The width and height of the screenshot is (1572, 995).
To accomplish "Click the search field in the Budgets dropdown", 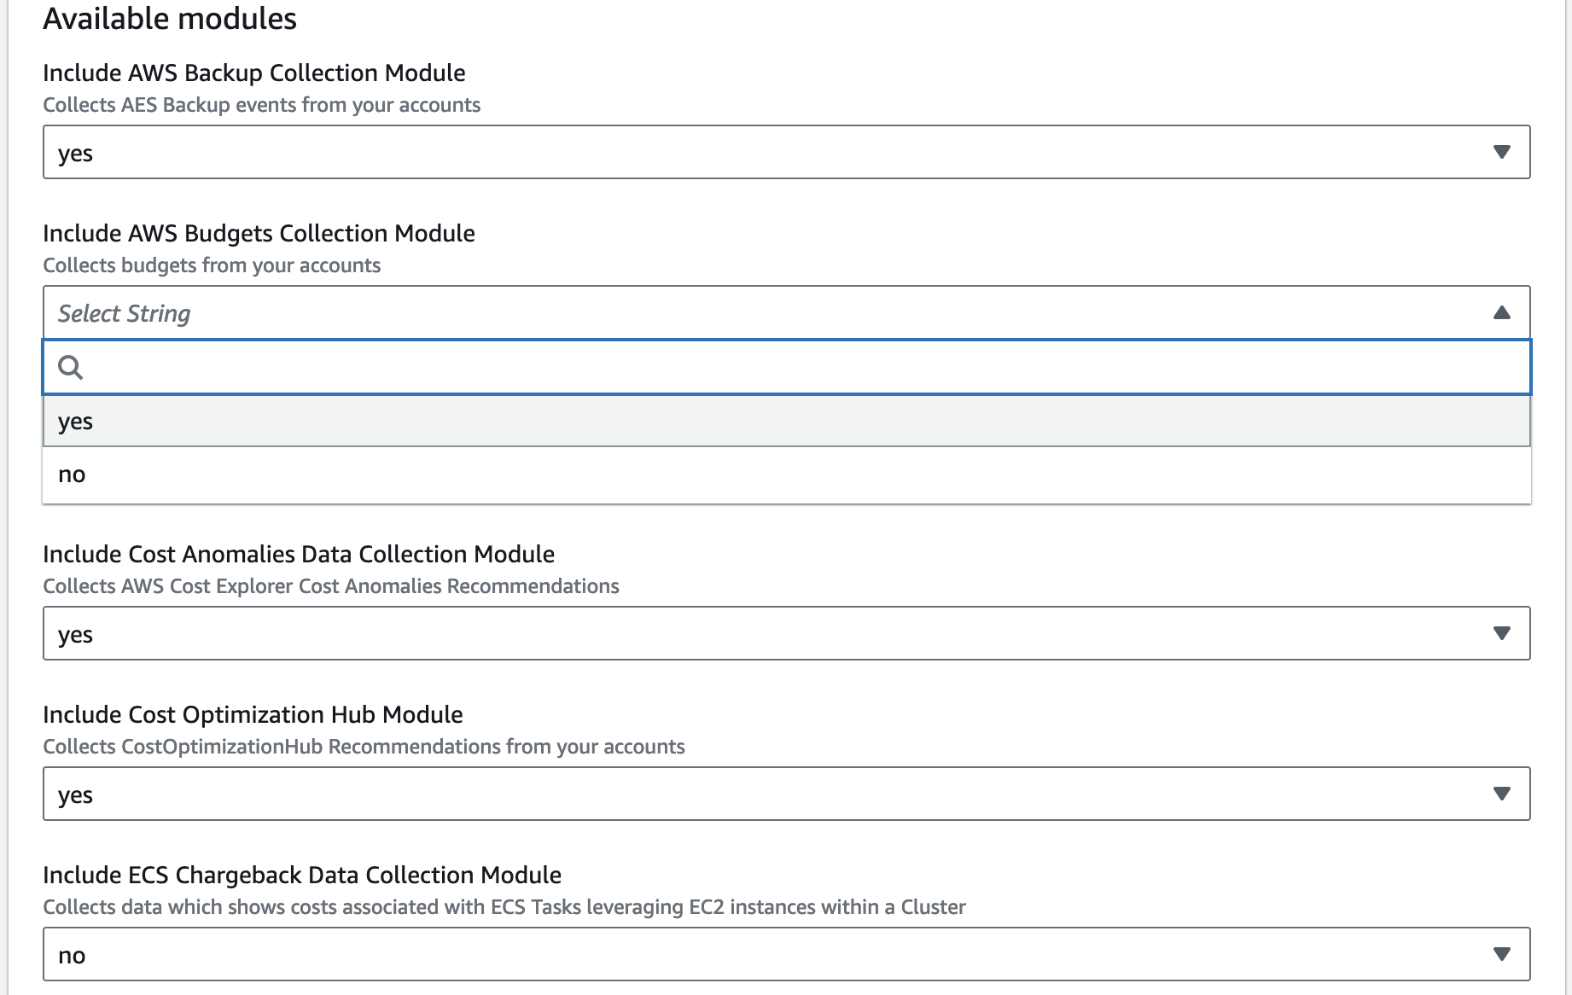I will pos(786,367).
